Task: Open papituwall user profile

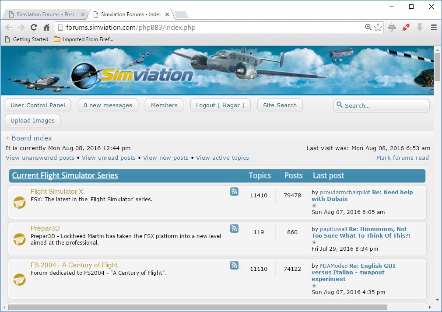Action: point(333,229)
